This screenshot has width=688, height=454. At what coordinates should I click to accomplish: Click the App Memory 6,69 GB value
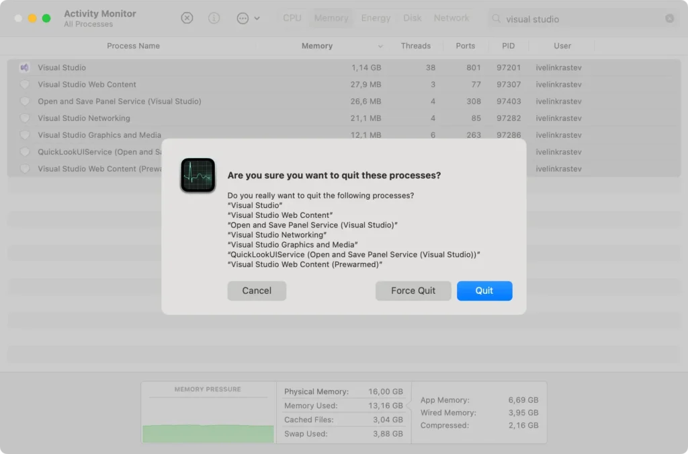tap(523, 400)
